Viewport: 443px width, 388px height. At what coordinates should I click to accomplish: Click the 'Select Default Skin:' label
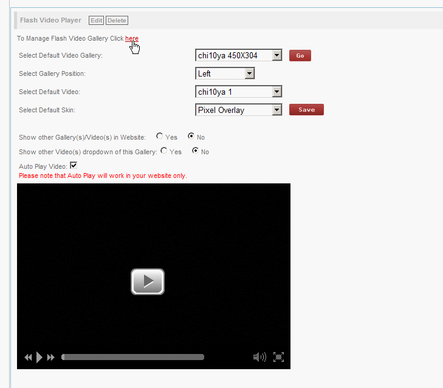click(47, 110)
